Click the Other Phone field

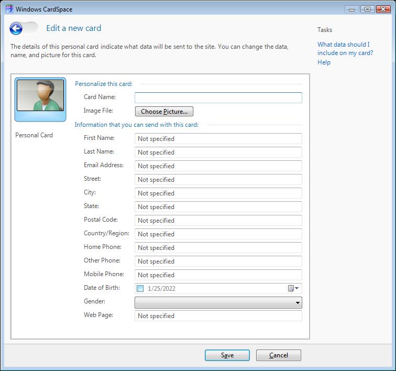tap(218, 261)
